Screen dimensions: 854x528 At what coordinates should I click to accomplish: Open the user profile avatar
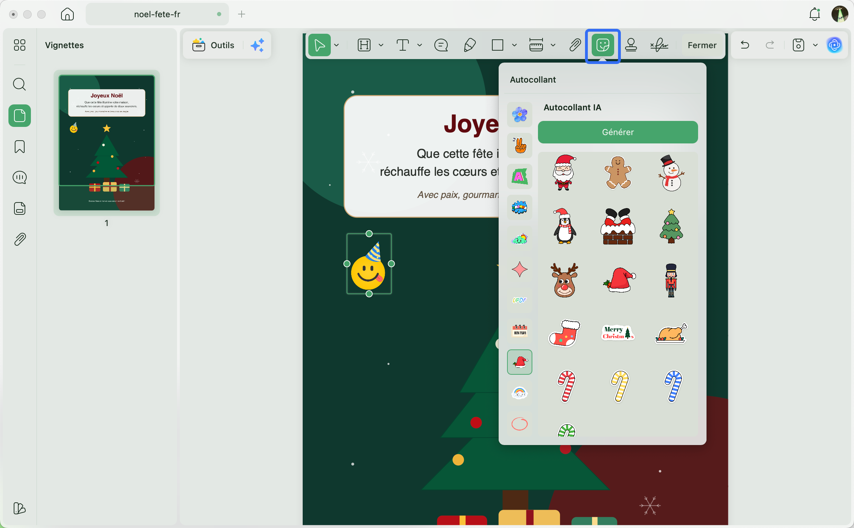[840, 14]
